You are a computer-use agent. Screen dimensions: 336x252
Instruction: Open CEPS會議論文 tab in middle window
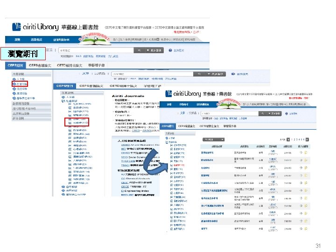click(91, 86)
